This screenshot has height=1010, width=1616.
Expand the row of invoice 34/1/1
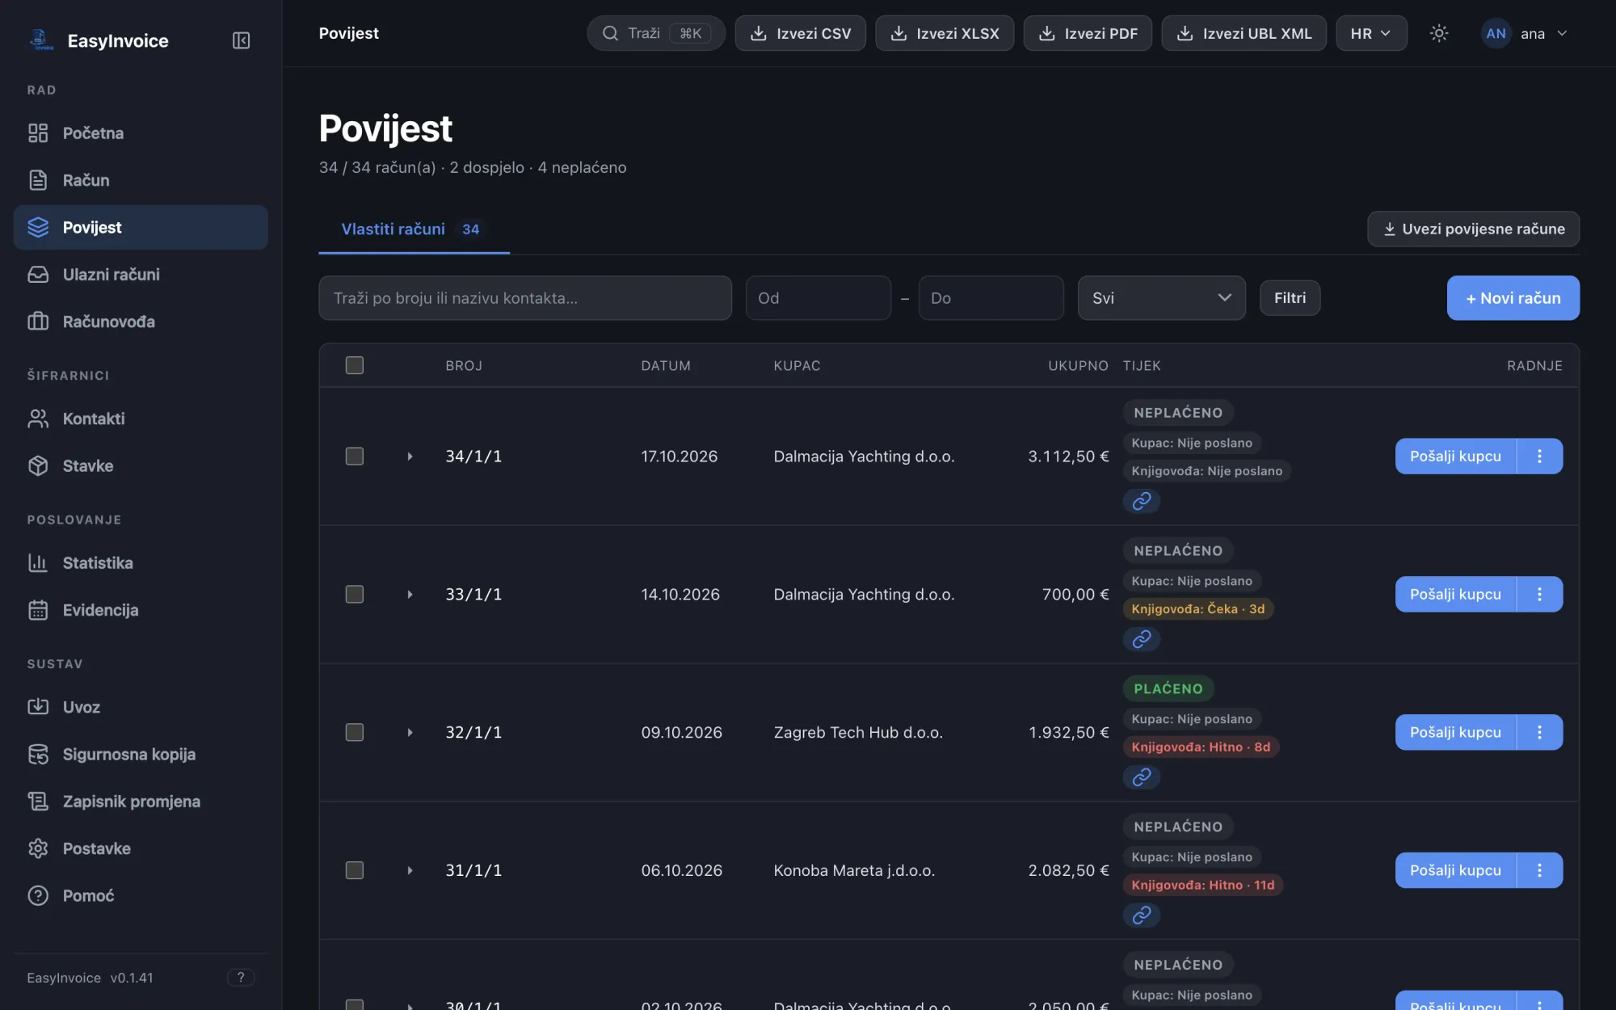[410, 457]
